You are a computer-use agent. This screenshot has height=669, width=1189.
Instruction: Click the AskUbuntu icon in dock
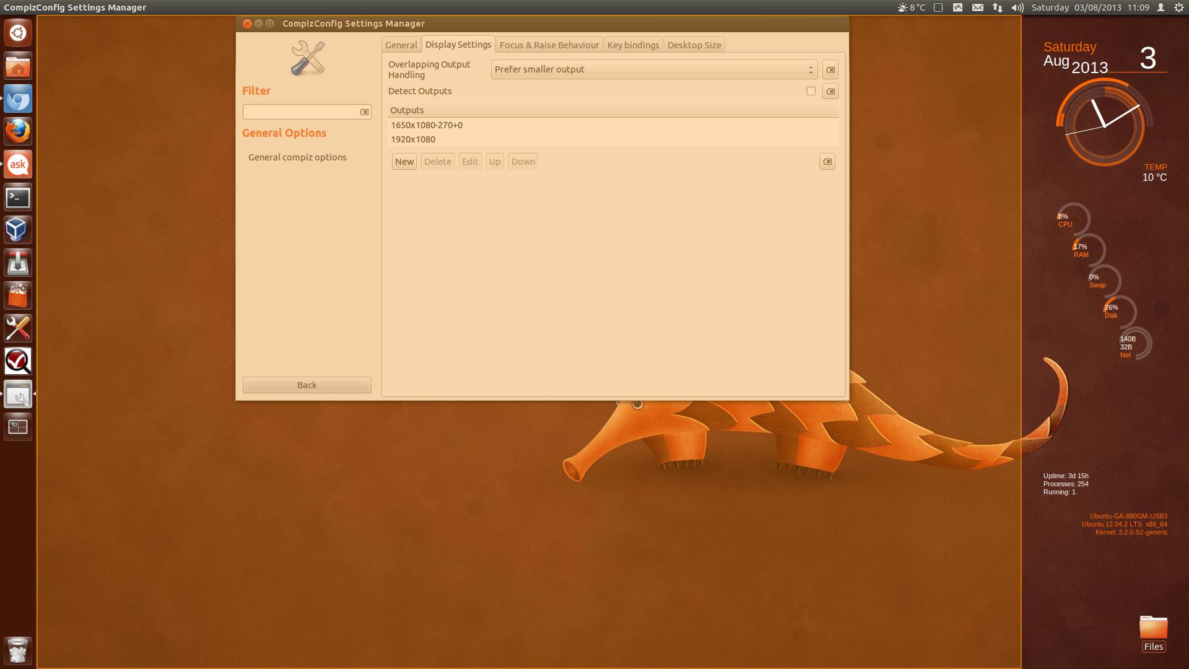point(18,165)
